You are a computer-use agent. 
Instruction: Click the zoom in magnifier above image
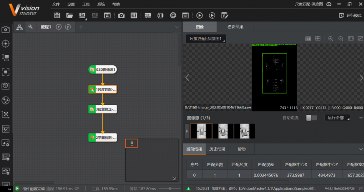click(x=330, y=39)
